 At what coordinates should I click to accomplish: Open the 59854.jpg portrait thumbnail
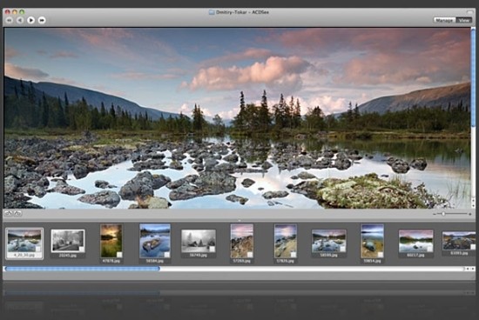372,241
